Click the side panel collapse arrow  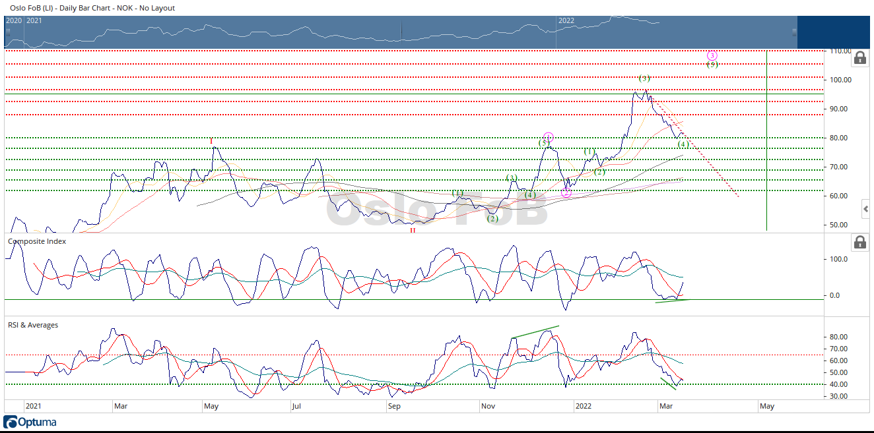(x=867, y=210)
